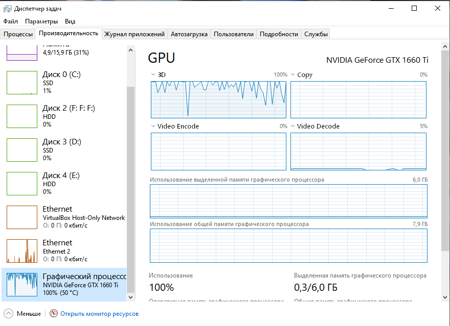Select Графический процессор sidebar entry
The height and width of the screenshot is (326, 450).
(64, 285)
